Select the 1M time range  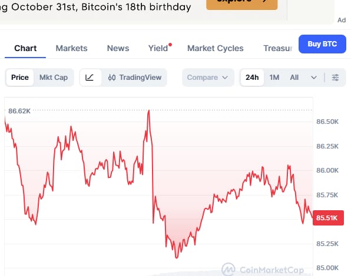tap(274, 78)
